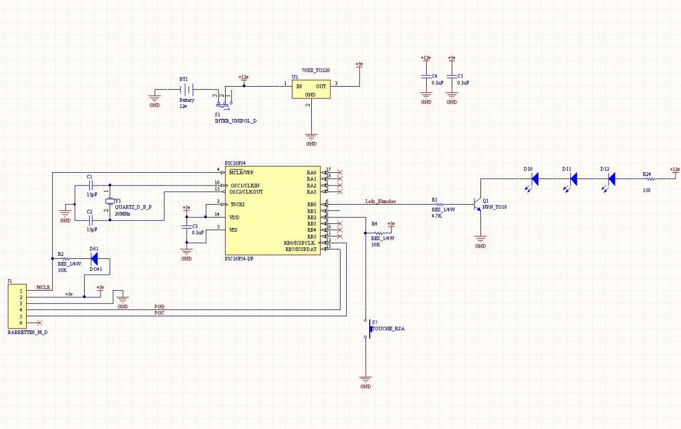
Task: Click the 4.7K value under R1
Action: pyautogui.click(x=437, y=216)
